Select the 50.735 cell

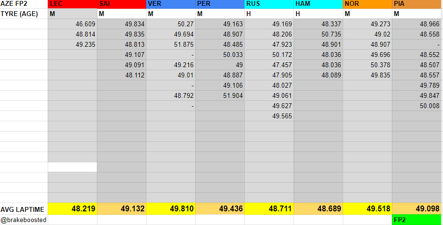[x=318, y=34]
